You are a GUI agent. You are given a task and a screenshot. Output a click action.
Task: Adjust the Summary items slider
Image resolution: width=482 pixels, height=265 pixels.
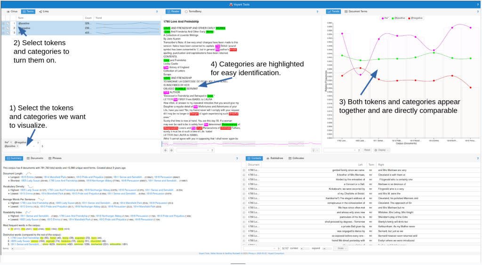(x=17, y=249)
